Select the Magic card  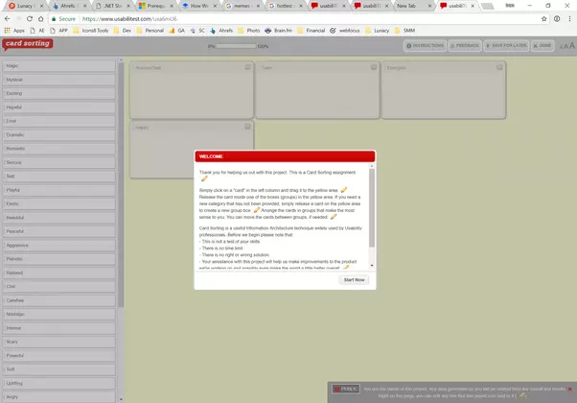[x=58, y=66]
